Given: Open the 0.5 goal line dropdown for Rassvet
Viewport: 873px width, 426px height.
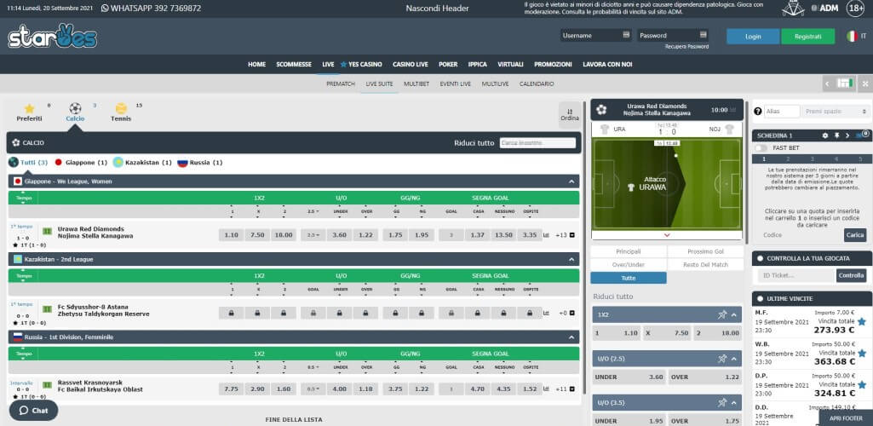Looking at the screenshot, I should point(313,389).
